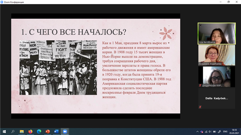Image resolution: width=241 pixels, height=135 pixels.
Task: Open clock showing 18:10 05.03.2021
Action: click(x=234, y=132)
